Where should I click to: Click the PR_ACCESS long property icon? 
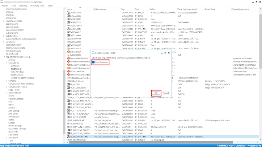tap(68, 84)
